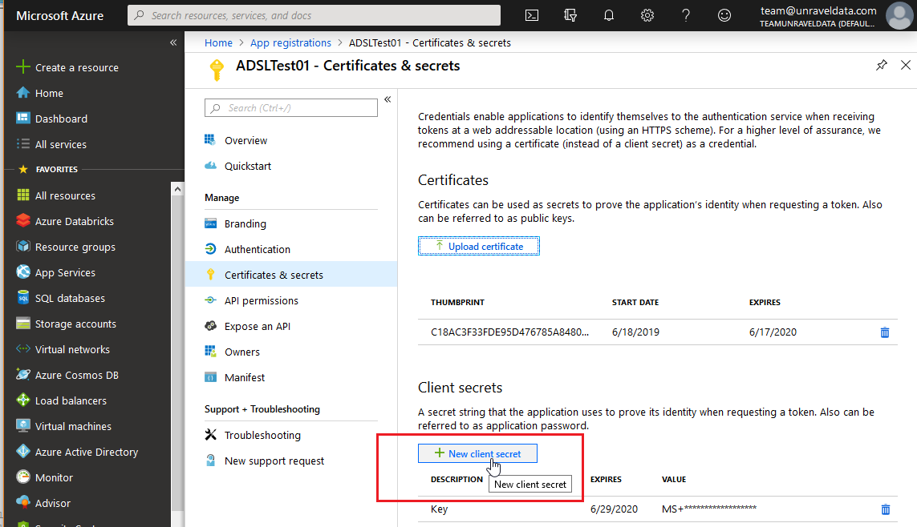Collapse the app registration menu pane
This screenshot has width=917, height=527.
point(387,100)
